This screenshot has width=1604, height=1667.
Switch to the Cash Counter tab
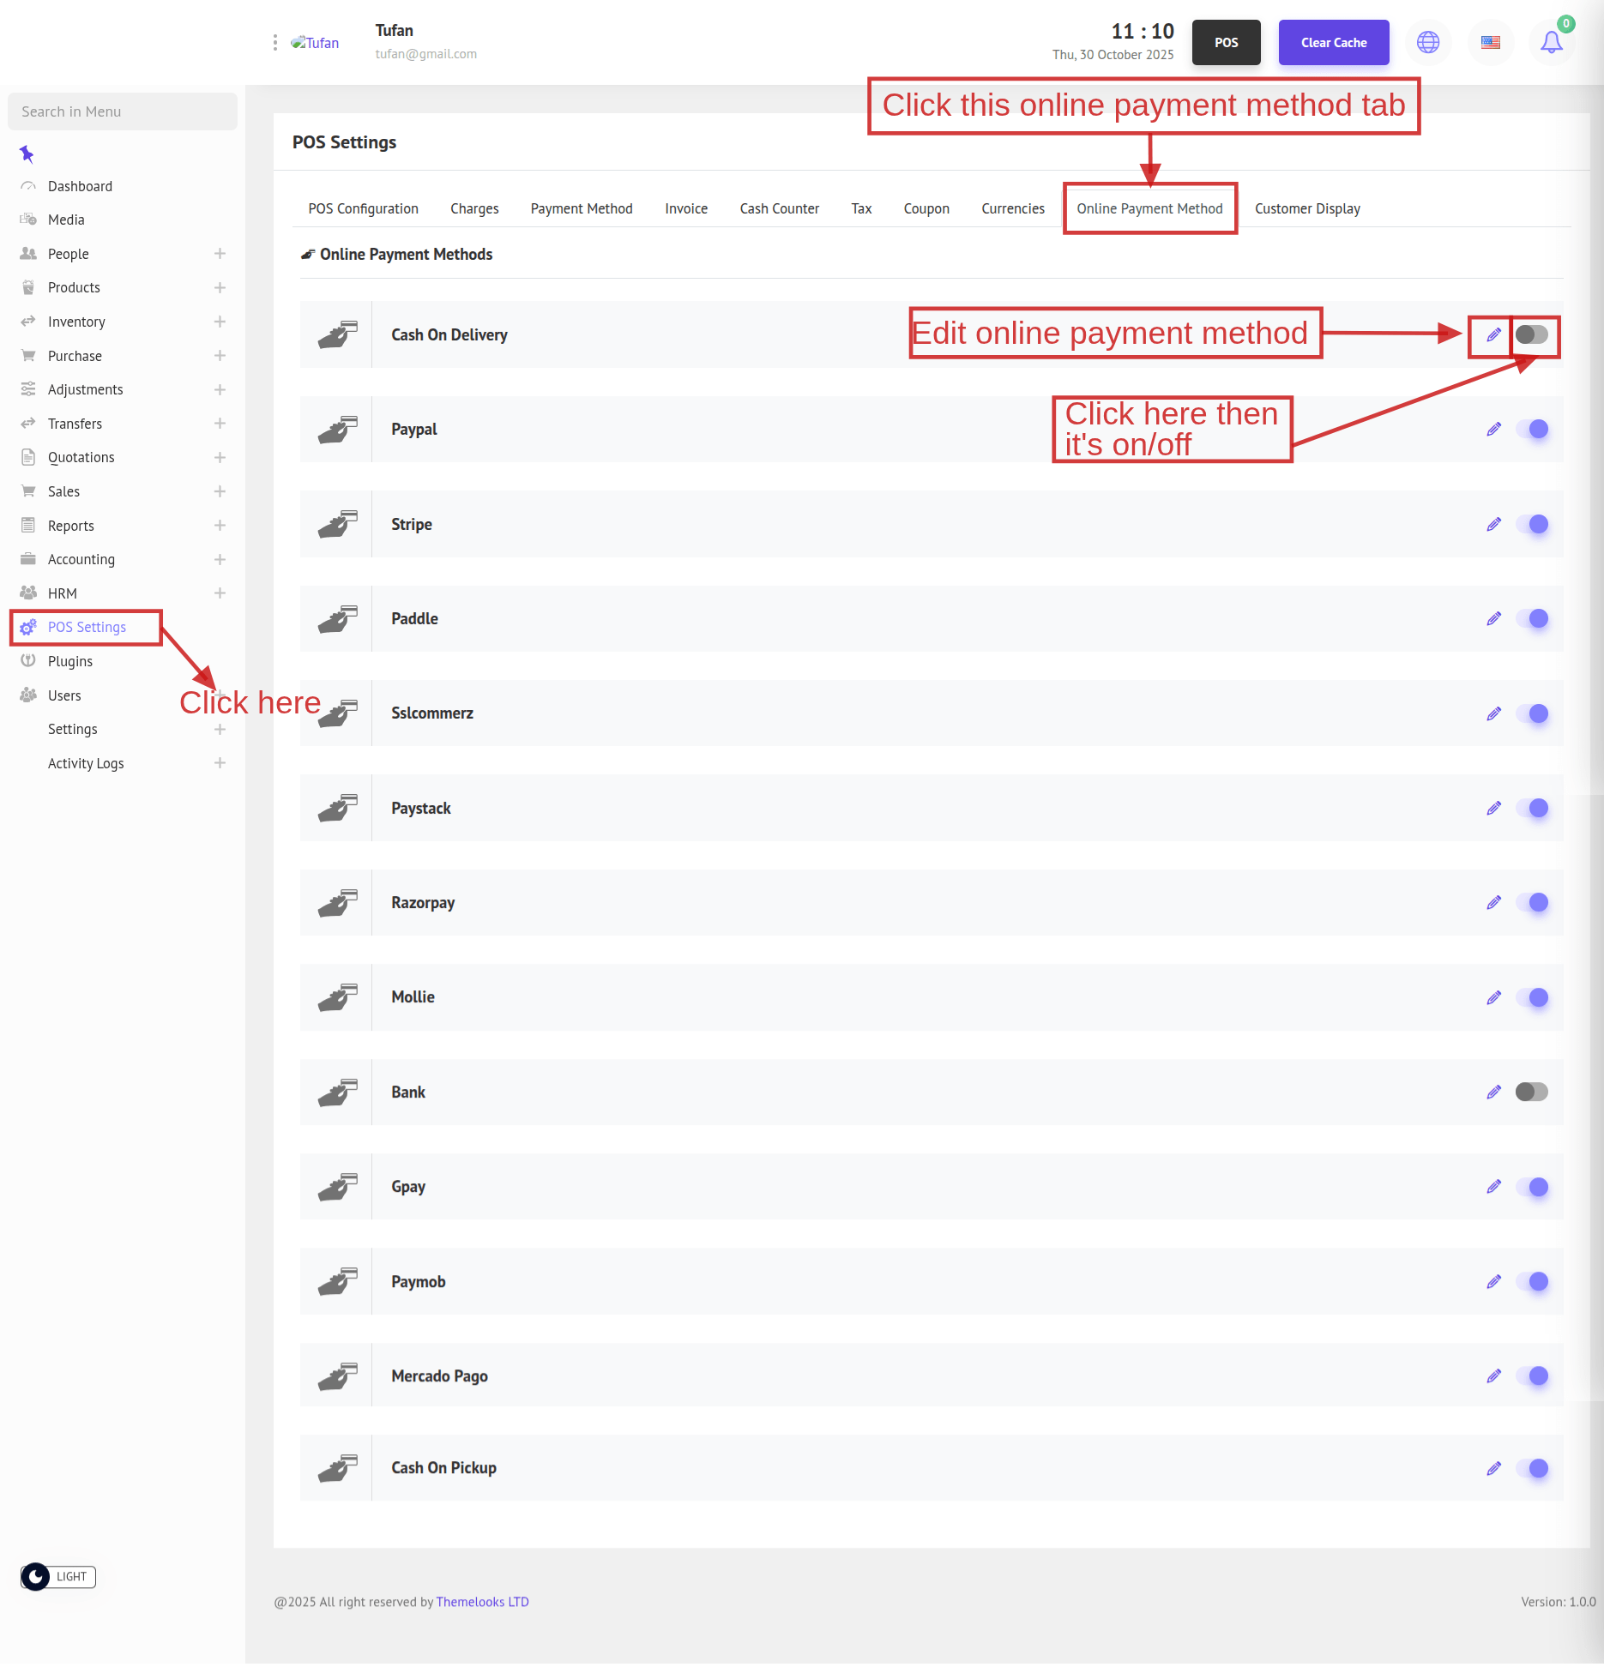point(779,208)
